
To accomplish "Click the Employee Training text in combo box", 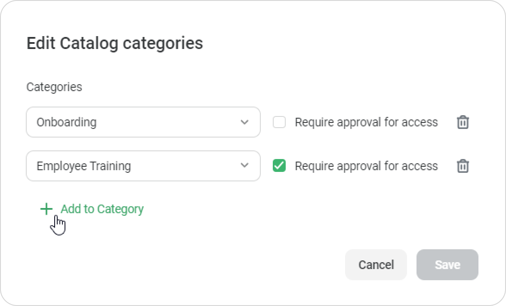I will coord(83,166).
